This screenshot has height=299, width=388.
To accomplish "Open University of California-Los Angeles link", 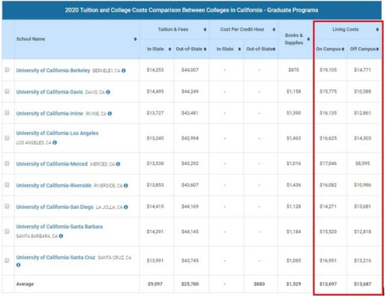I will pos(57,133).
